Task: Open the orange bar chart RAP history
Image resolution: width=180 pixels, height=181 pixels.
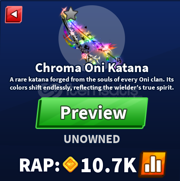Action: tap(153, 164)
